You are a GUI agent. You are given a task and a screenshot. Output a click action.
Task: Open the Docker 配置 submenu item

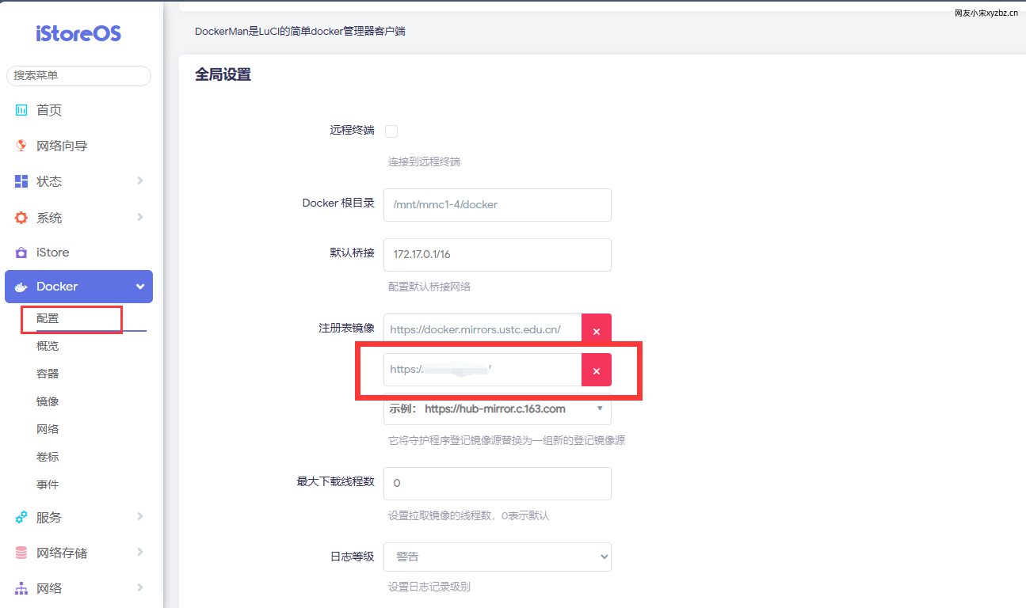(x=48, y=318)
